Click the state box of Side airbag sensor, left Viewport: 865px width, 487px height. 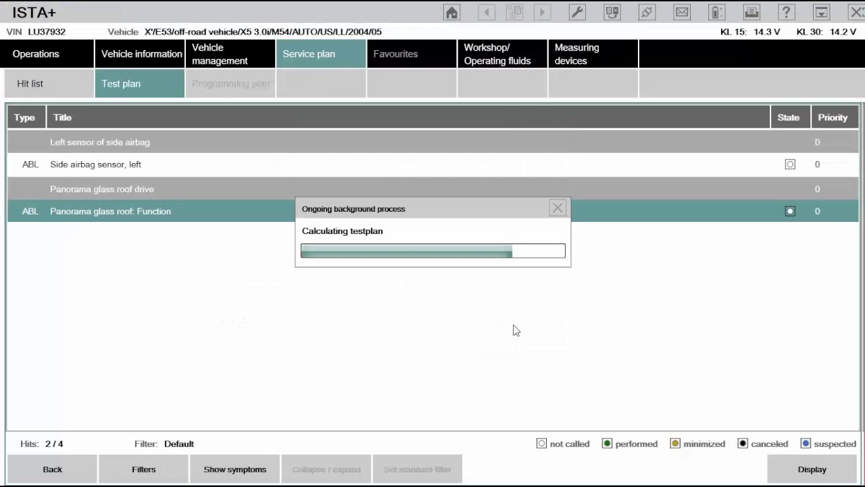[790, 164]
